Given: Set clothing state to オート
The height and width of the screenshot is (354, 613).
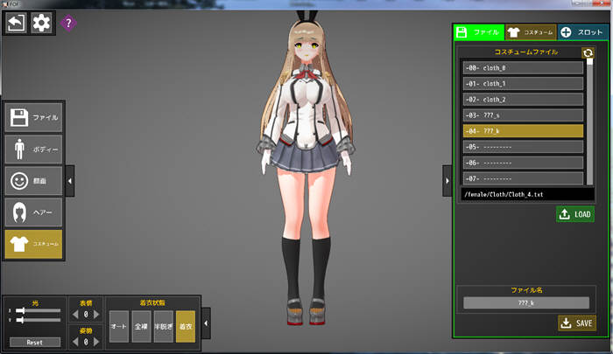Looking at the screenshot, I should point(119,326).
